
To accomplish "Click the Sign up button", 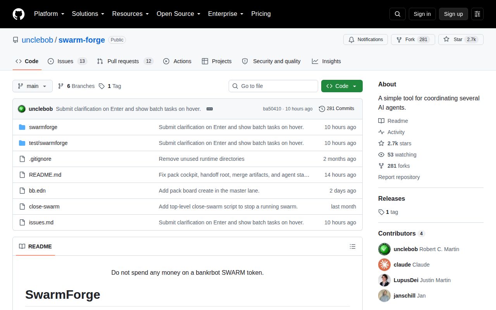I will point(453,14).
